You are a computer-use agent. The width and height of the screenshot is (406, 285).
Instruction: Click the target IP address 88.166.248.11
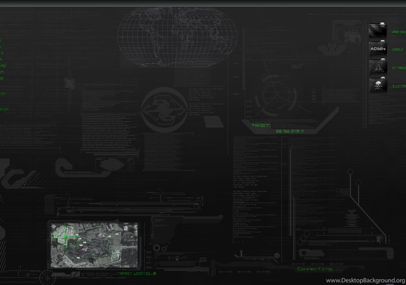click(x=290, y=131)
